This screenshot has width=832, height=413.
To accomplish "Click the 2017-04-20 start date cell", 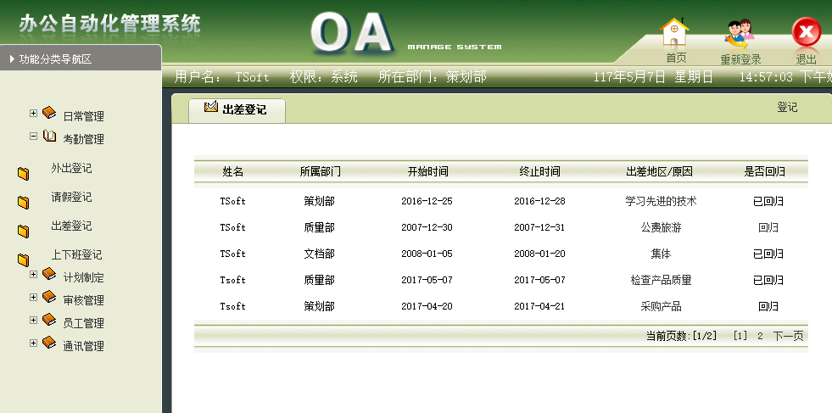I will [427, 306].
